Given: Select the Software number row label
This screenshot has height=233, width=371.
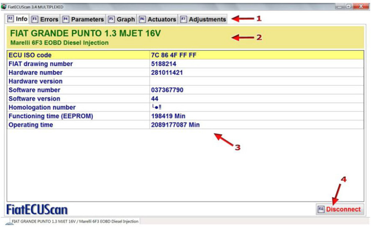Looking at the screenshot, I should pos(35,90).
